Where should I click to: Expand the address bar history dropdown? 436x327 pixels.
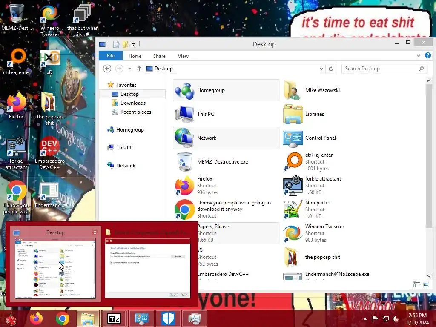(321, 69)
